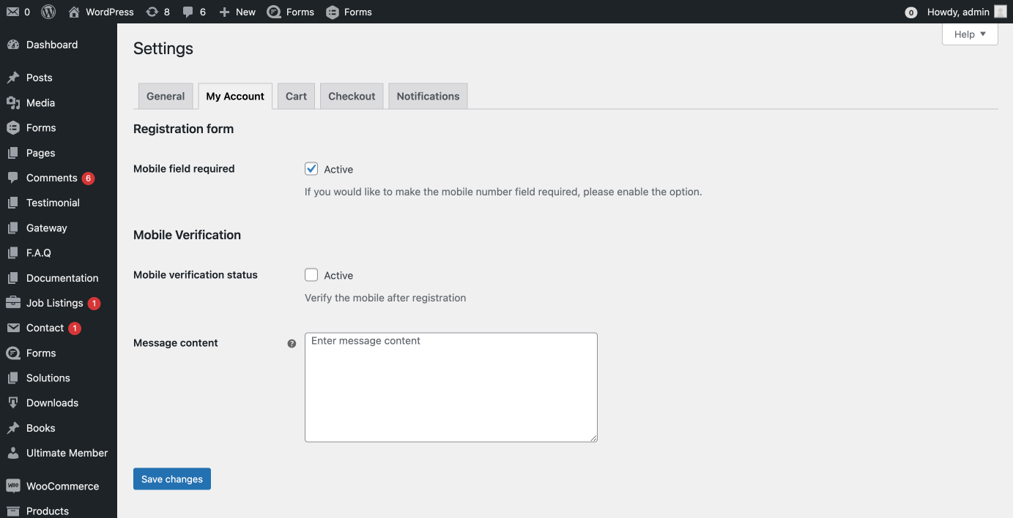Click the Comments speech bubble sidebar icon
This screenshot has height=518, width=1013.
pyautogui.click(x=12, y=178)
